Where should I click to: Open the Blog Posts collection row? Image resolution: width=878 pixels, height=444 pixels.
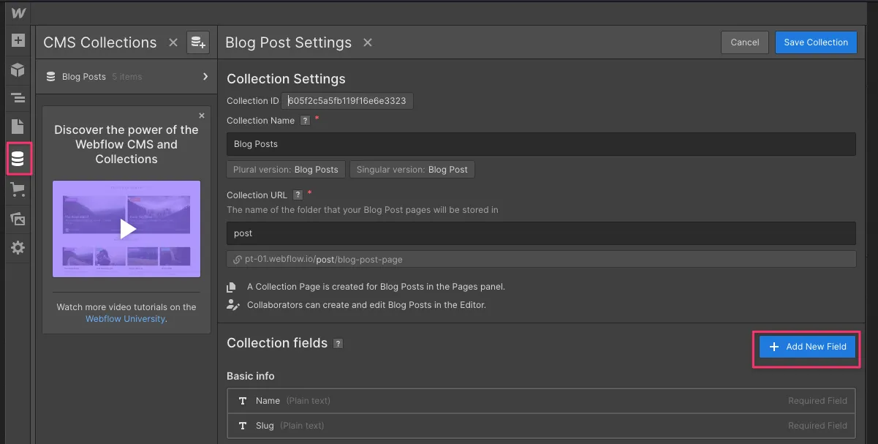click(126, 76)
